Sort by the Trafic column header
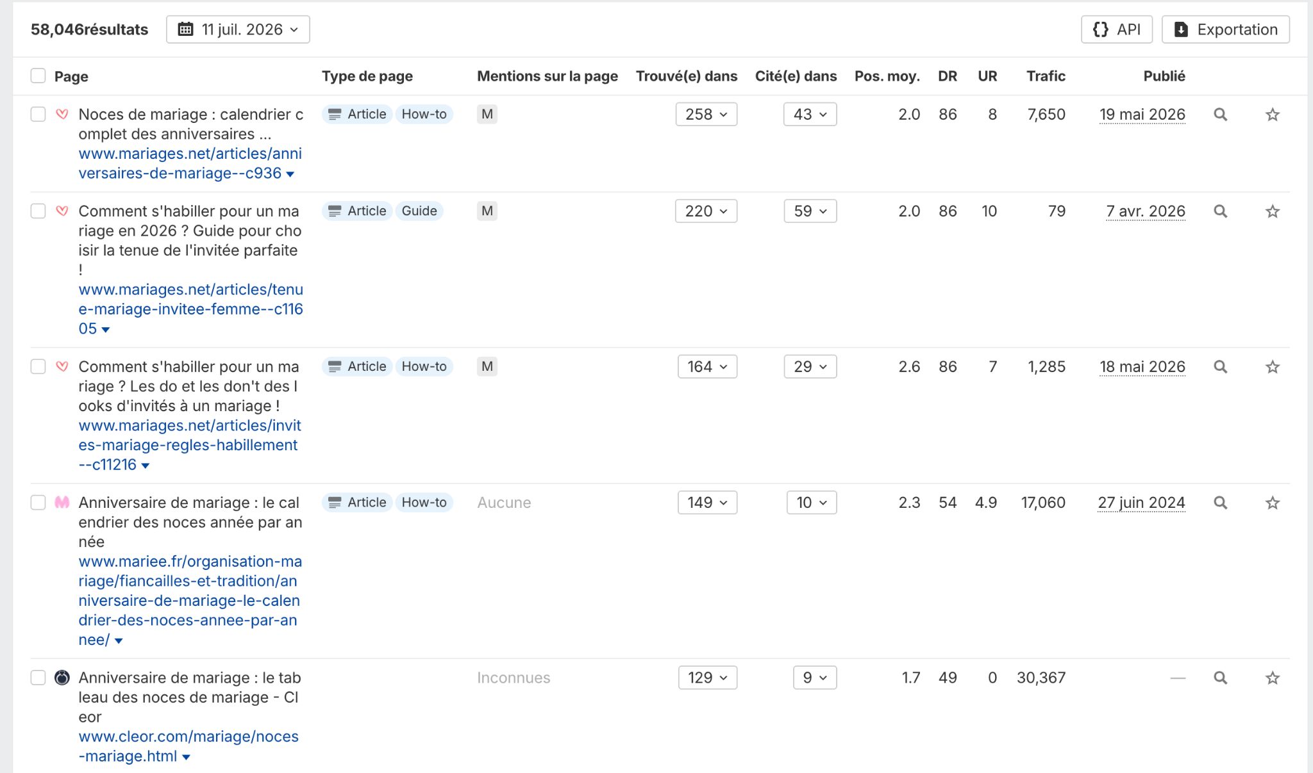1313x773 pixels. click(1046, 76)
